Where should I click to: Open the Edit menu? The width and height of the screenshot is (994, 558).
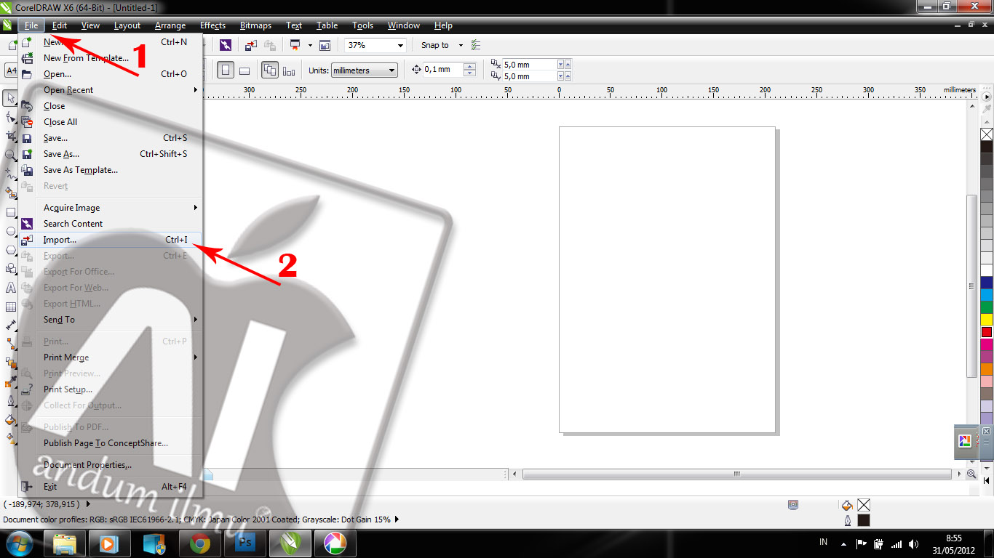click(x=60, y=25)
